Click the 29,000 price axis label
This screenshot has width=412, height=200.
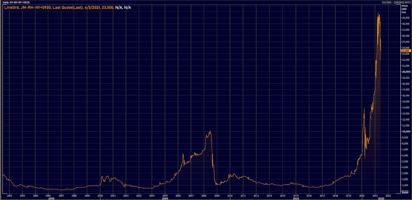406,18
